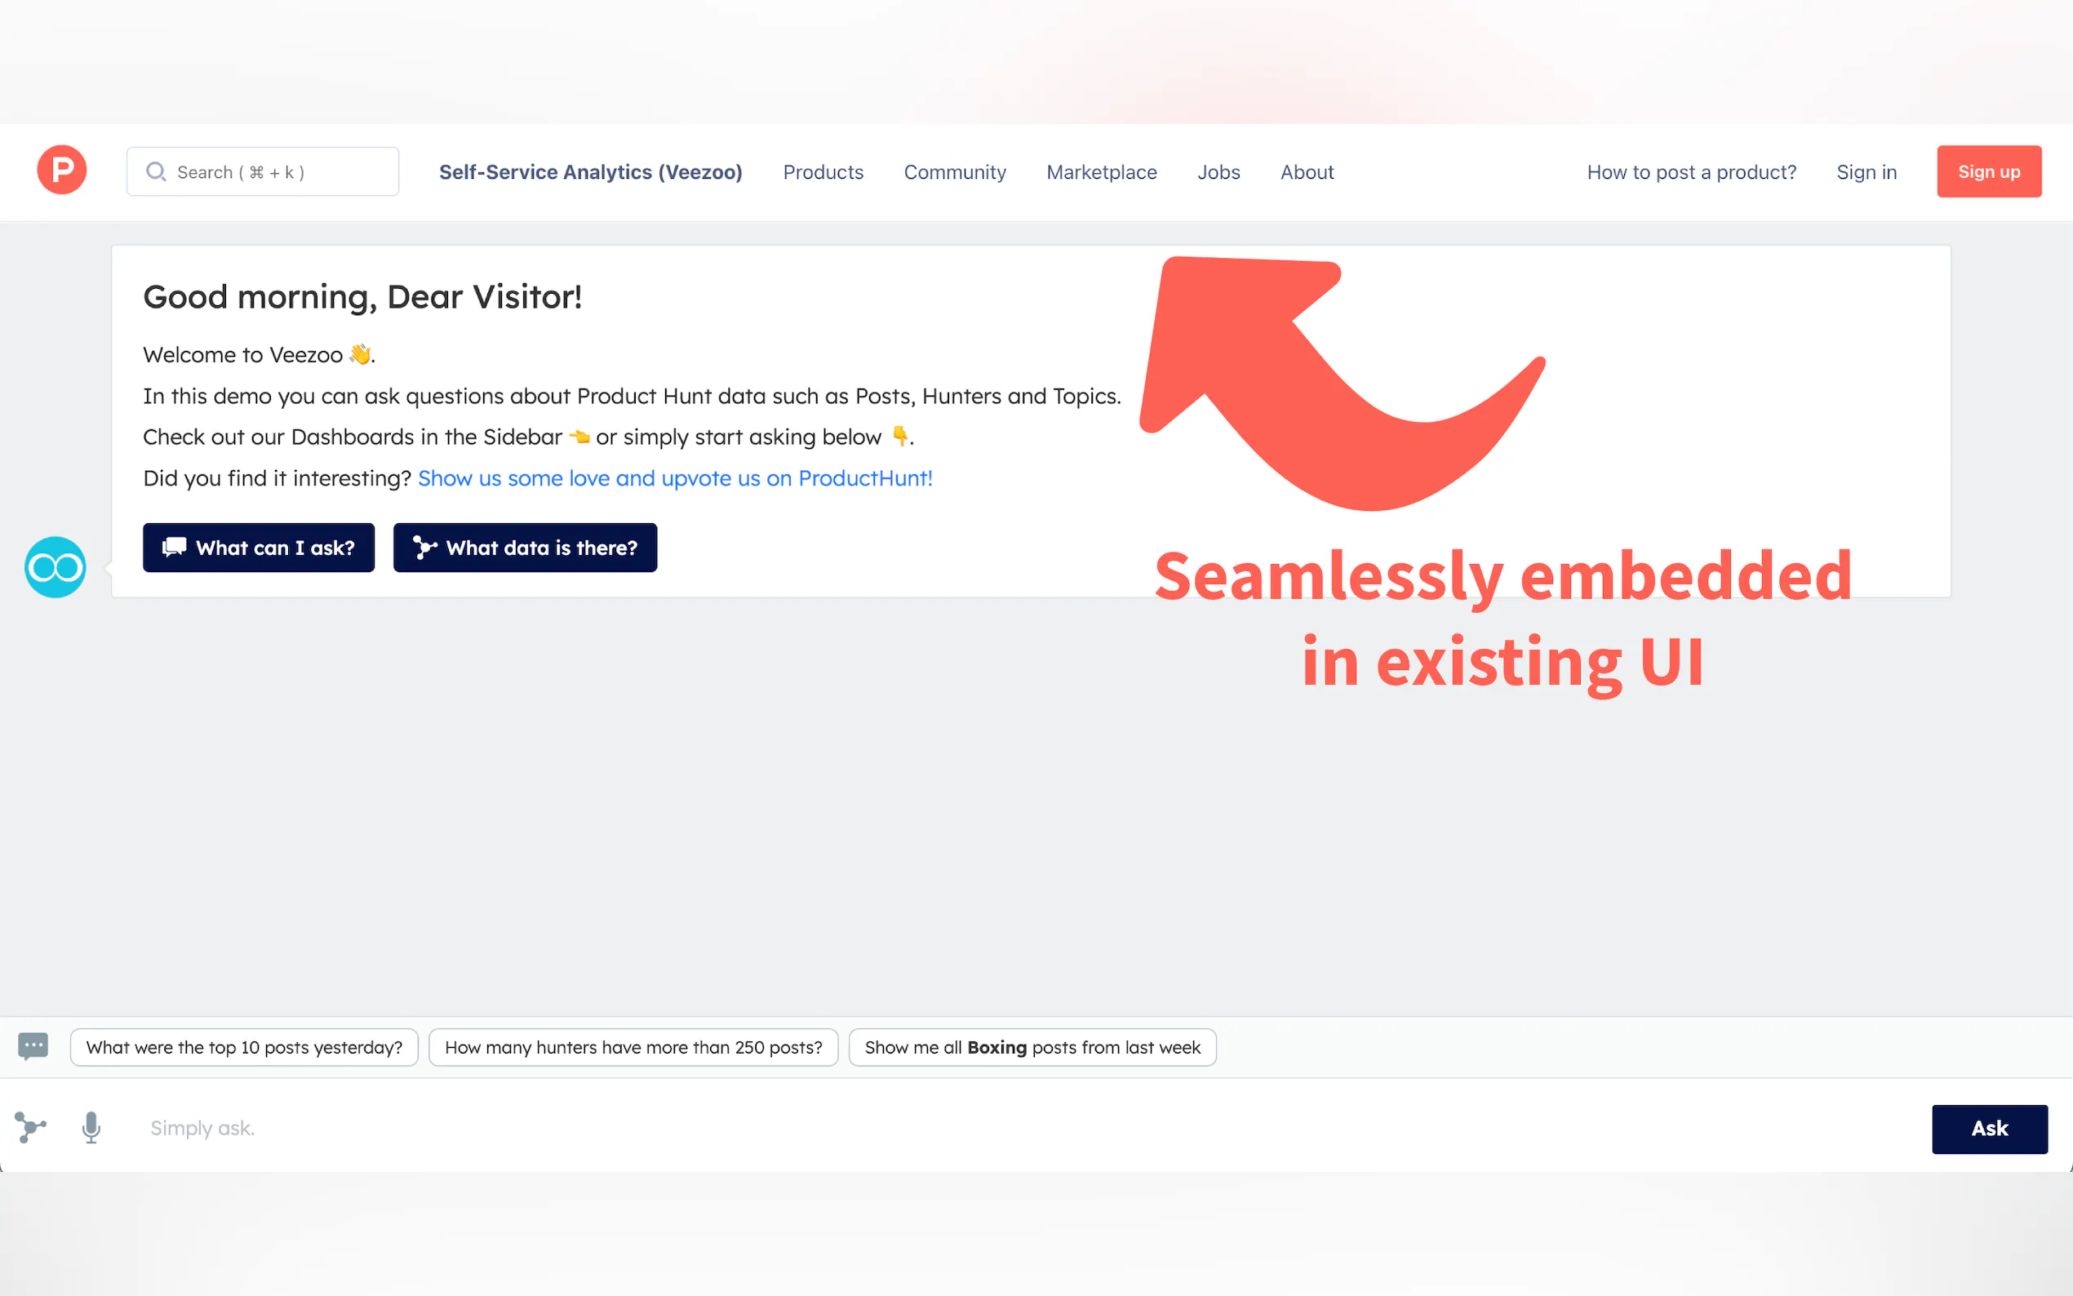This screenshot has height=1296, width=2073.
Task: Click 'What can I ask?' button
Action: coord(259,548)
